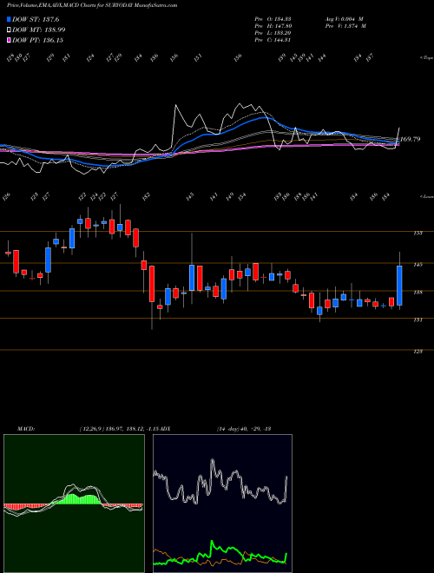Select the 'DOW ST: 137.6' legend text
434x573 pixels.
click(36, 19)
